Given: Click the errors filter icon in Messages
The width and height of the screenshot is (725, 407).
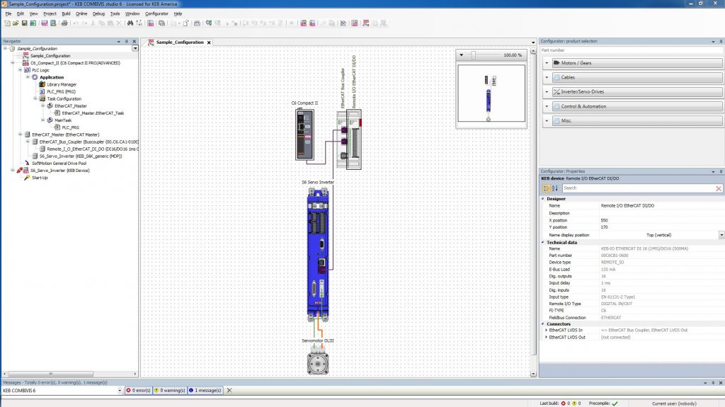Looking at the screenshot, I should coord(129,390).
